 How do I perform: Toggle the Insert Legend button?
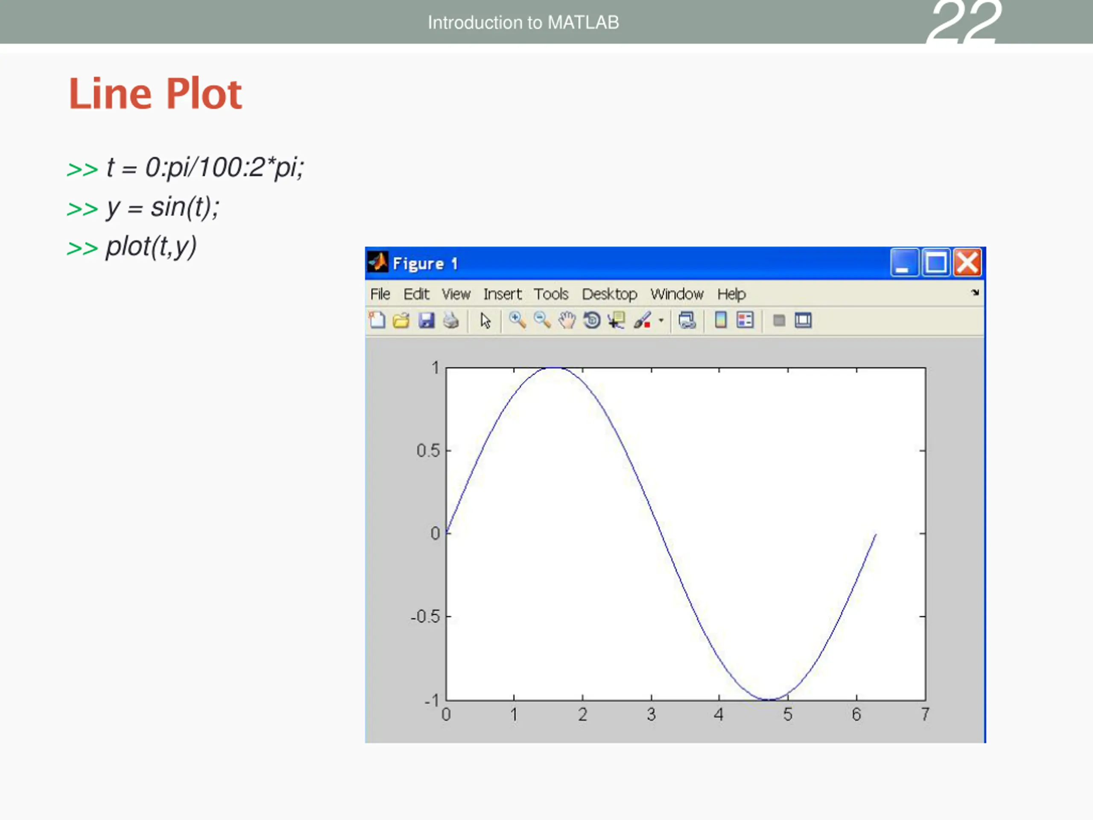pos(745,320)
